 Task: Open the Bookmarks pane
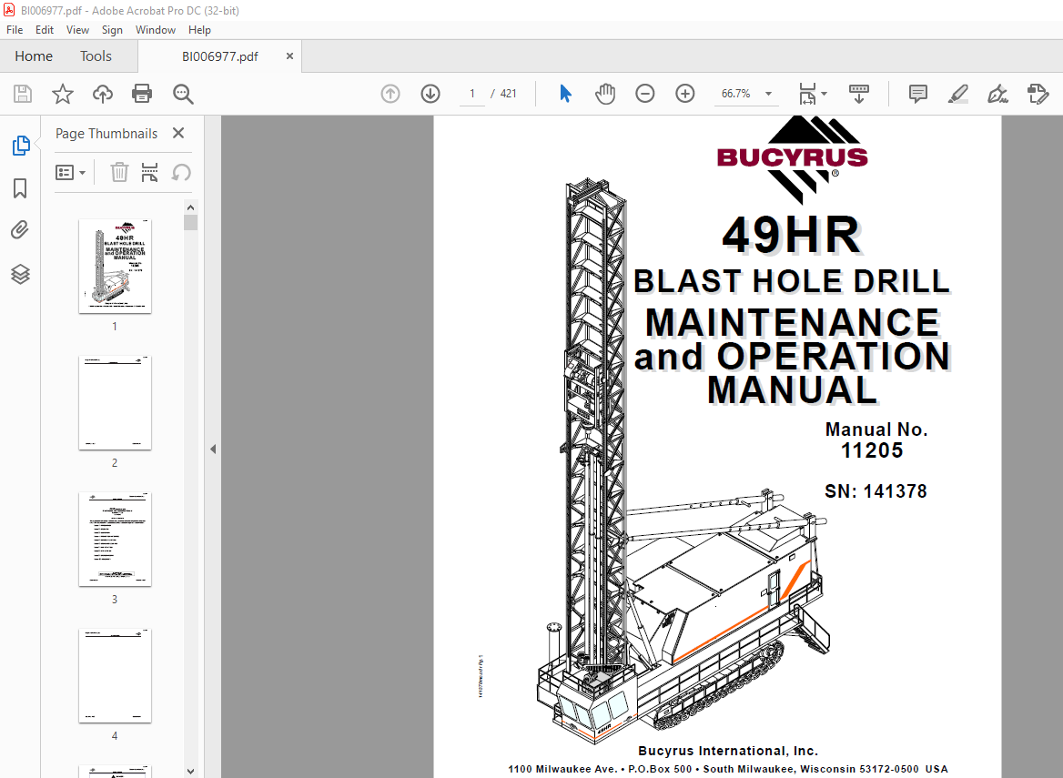(20, 188)
